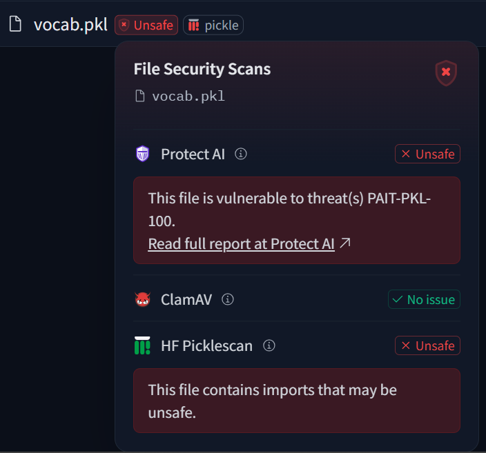Screen dimensions: 486x453
Task: Click the vocab.pkl filename in header
Action: point(70,26)
